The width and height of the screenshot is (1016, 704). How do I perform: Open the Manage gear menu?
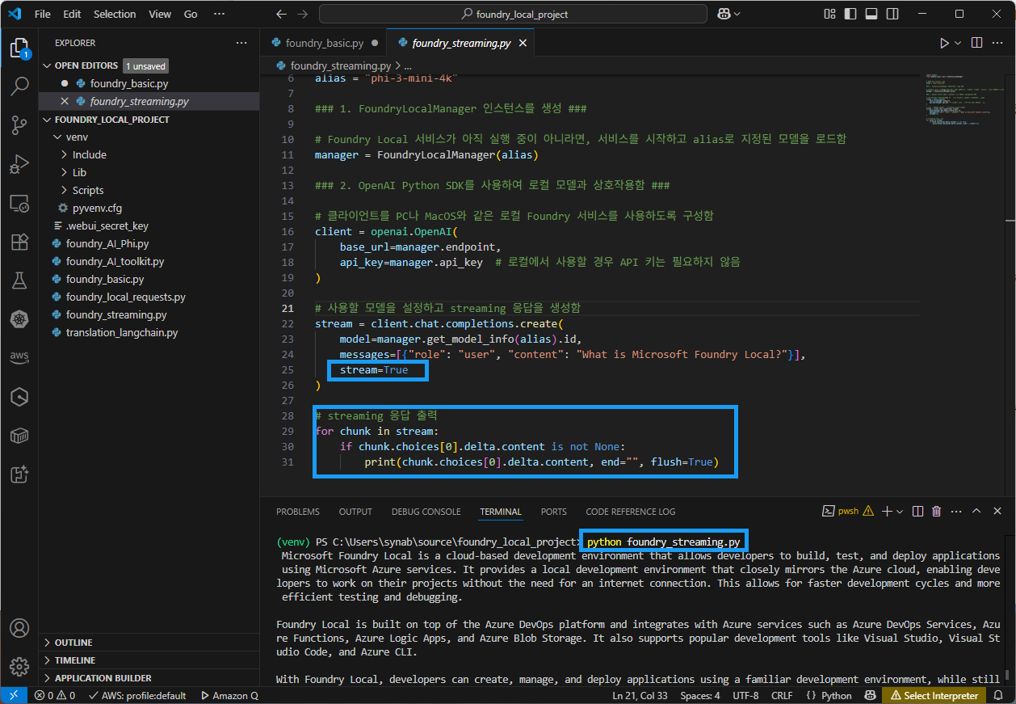[x=19, y=667]
